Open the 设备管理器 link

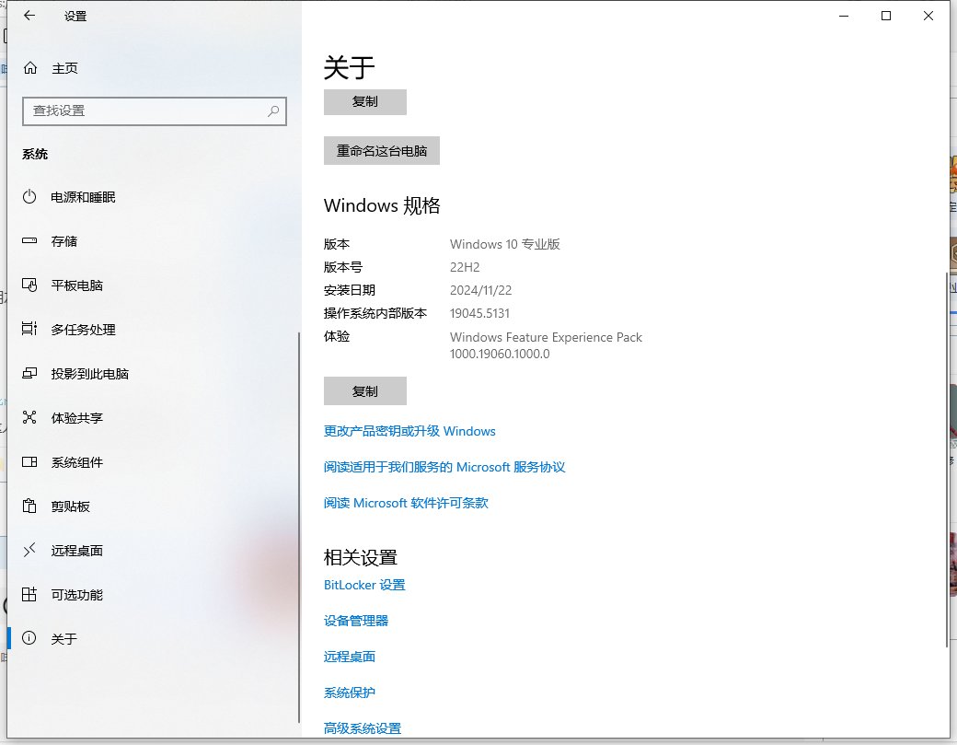pos(356,621)
